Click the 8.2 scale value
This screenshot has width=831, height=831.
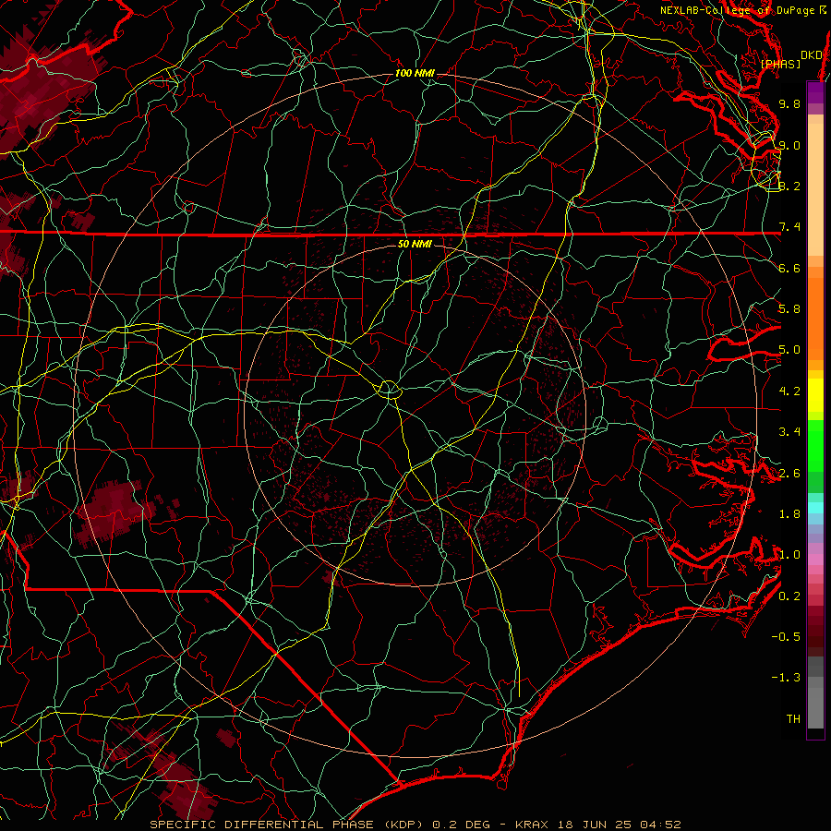(789, 186)
